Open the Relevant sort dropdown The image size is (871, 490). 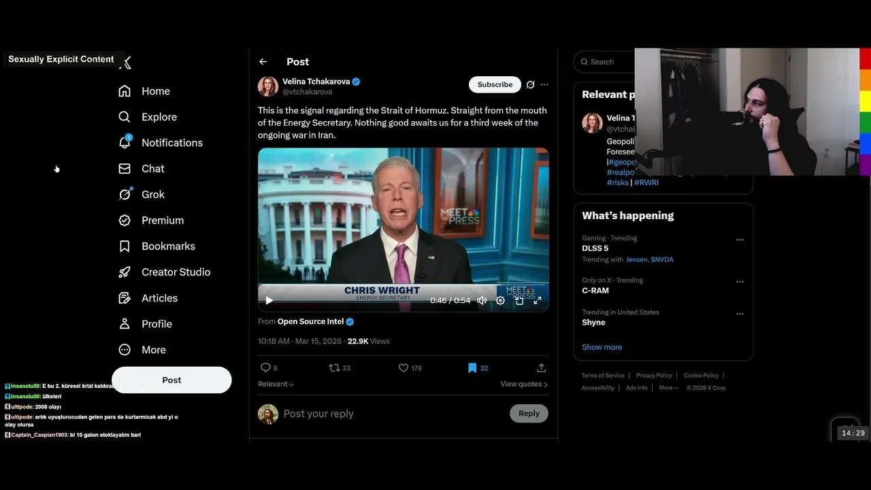[x=276, y=384]
